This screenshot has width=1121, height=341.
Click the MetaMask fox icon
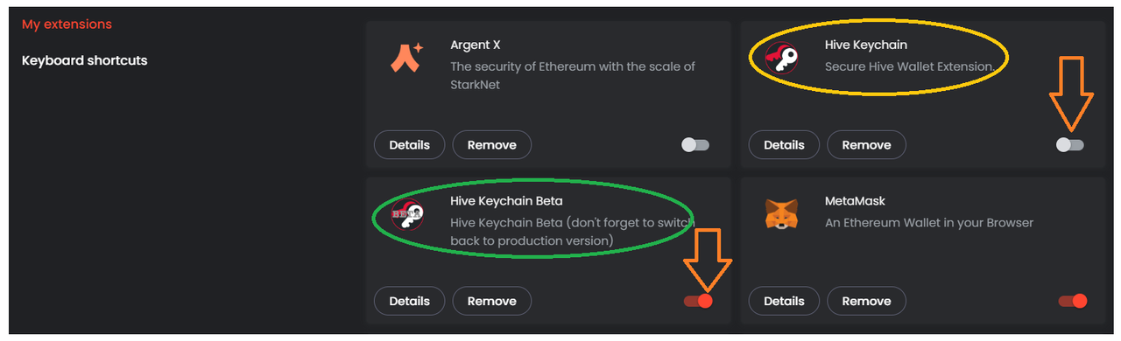(x=781, y=214)
